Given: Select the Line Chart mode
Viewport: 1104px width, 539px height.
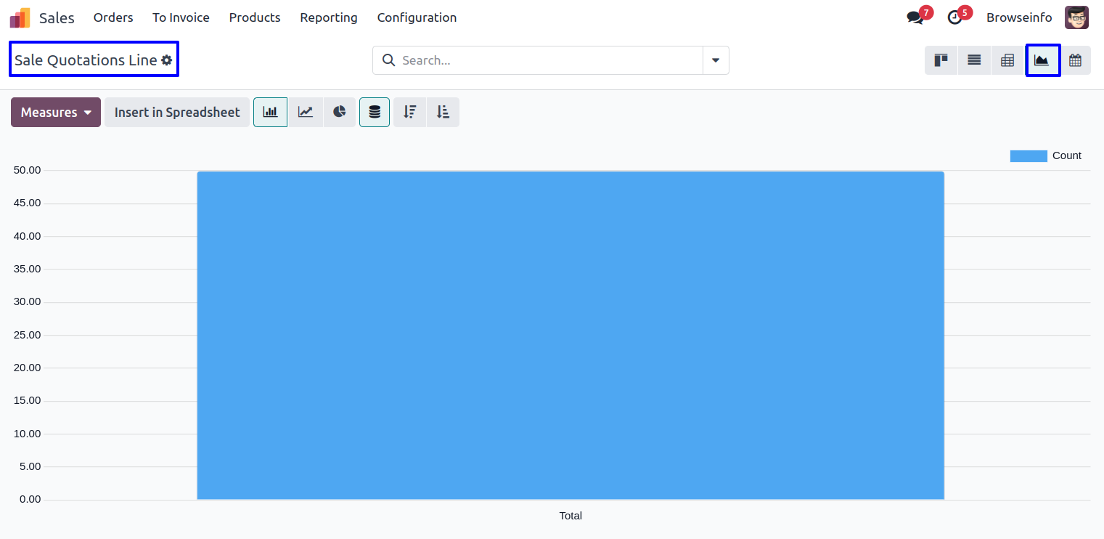Looking at the screenshot, I should pyautogui.click(x=306, y=113).
